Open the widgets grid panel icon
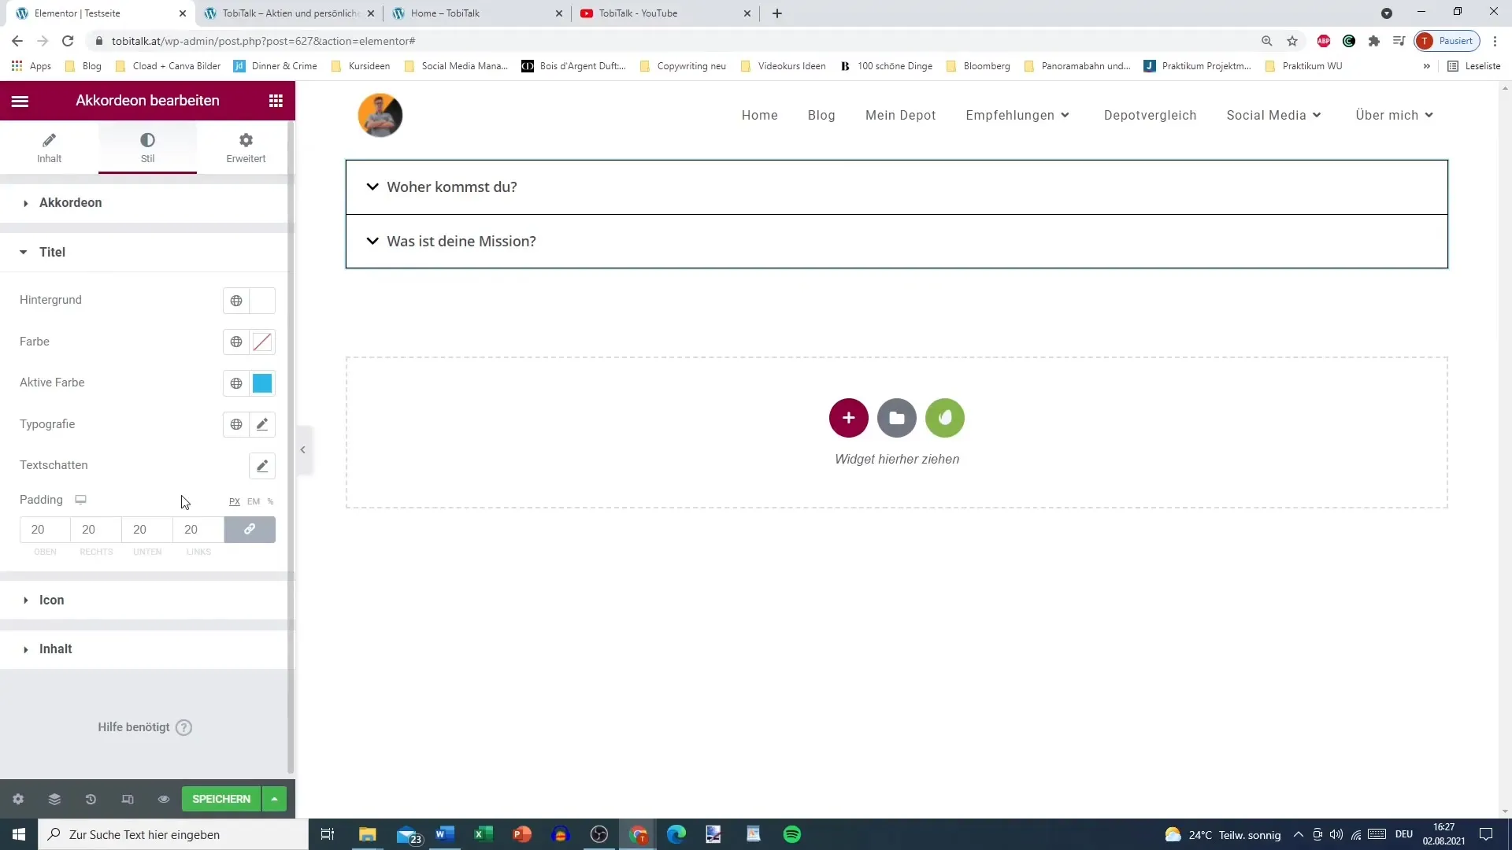 (x=276, y=101)
